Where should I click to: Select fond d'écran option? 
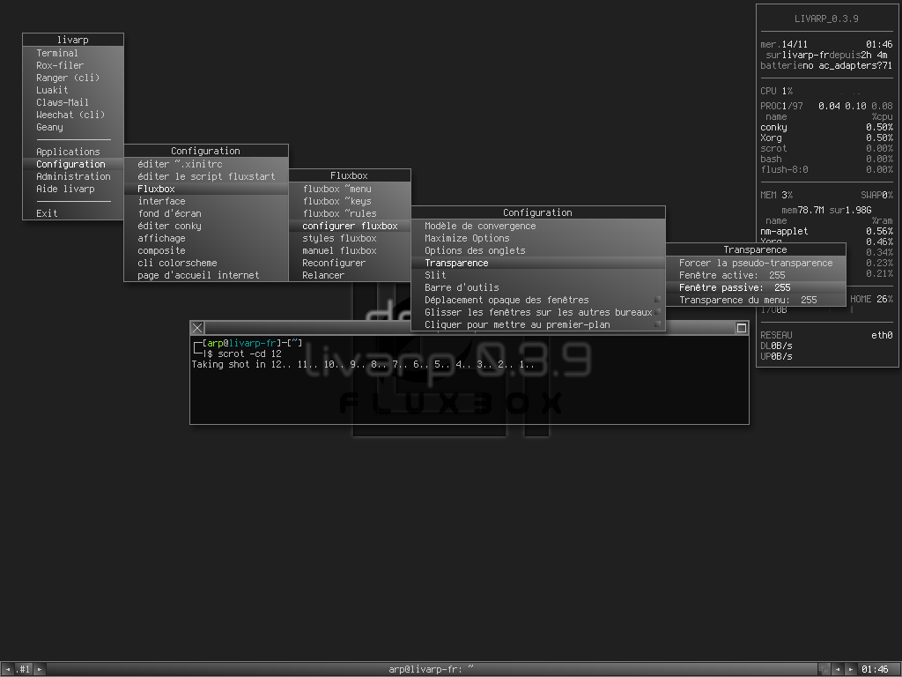point(206,213)
